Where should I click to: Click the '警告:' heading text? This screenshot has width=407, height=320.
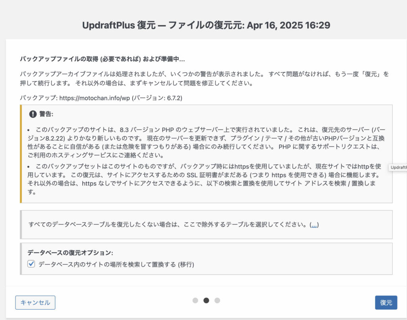click(46, 114)
